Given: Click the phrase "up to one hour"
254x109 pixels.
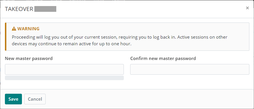Looking at the screenshot, I should pyautogui.click(x=116, y=44).
